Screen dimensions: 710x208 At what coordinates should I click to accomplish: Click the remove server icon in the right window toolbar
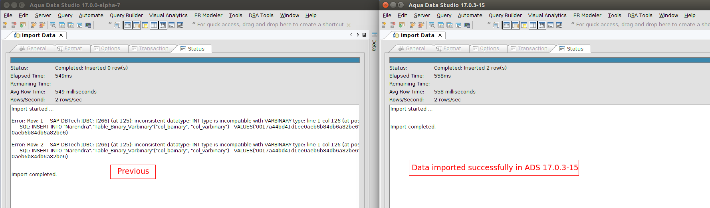tap(393, 25)
